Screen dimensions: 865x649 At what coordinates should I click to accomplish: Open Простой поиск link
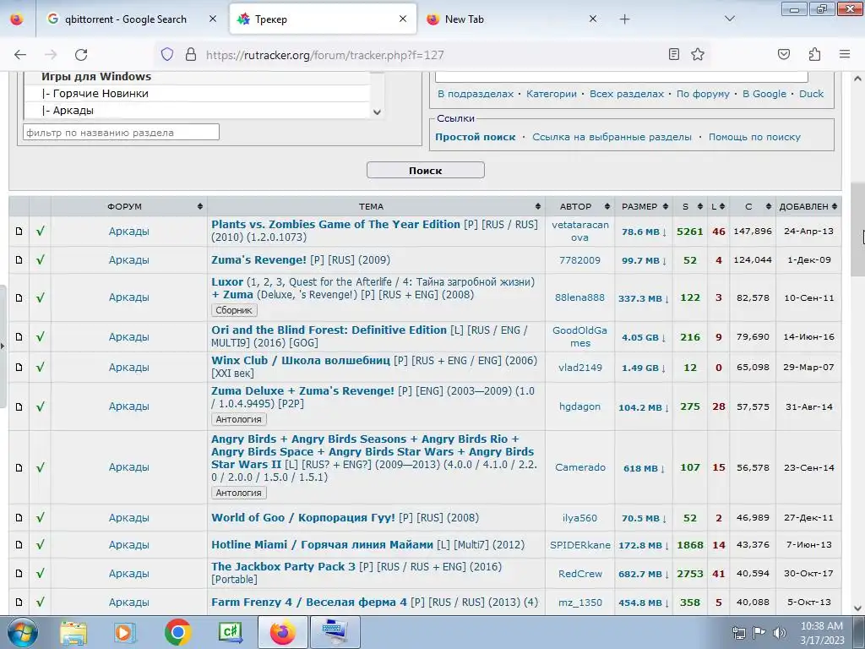pos(476,137)
